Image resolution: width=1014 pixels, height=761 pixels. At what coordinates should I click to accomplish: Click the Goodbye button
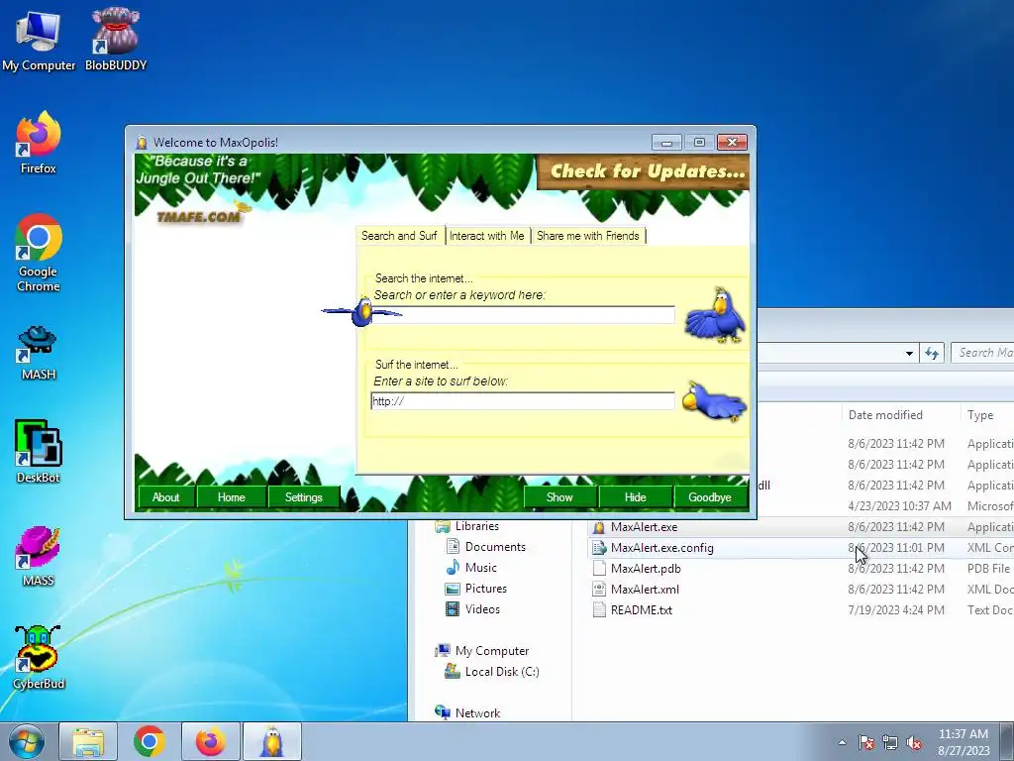pos(709,497)
